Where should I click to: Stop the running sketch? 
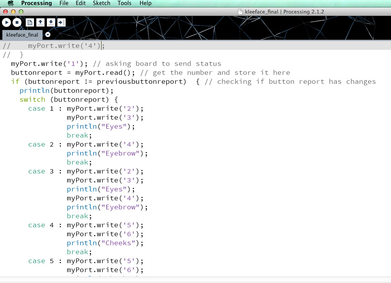coord(17,22)
